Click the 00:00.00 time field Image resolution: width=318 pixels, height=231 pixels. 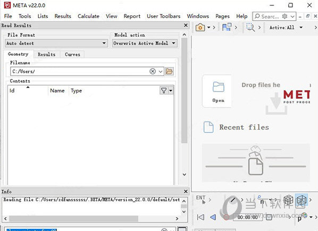248,217
